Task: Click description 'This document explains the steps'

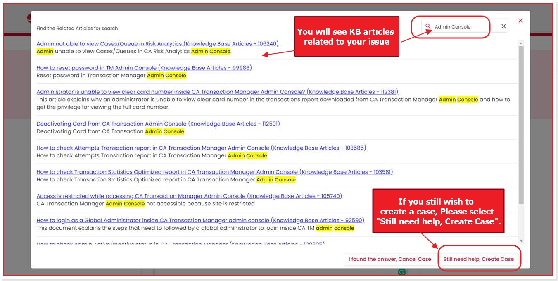Action: click(x=195, y=228)
